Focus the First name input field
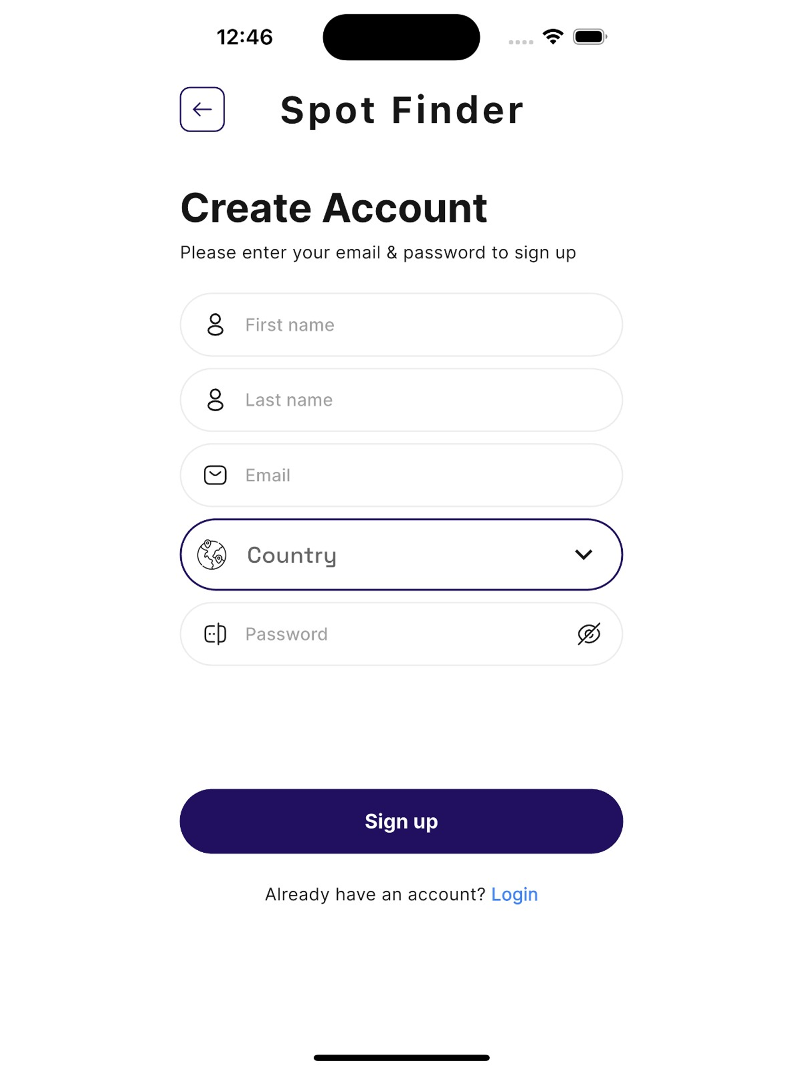The width and height of the screenshot is (803, 1071). pos(401,325)
